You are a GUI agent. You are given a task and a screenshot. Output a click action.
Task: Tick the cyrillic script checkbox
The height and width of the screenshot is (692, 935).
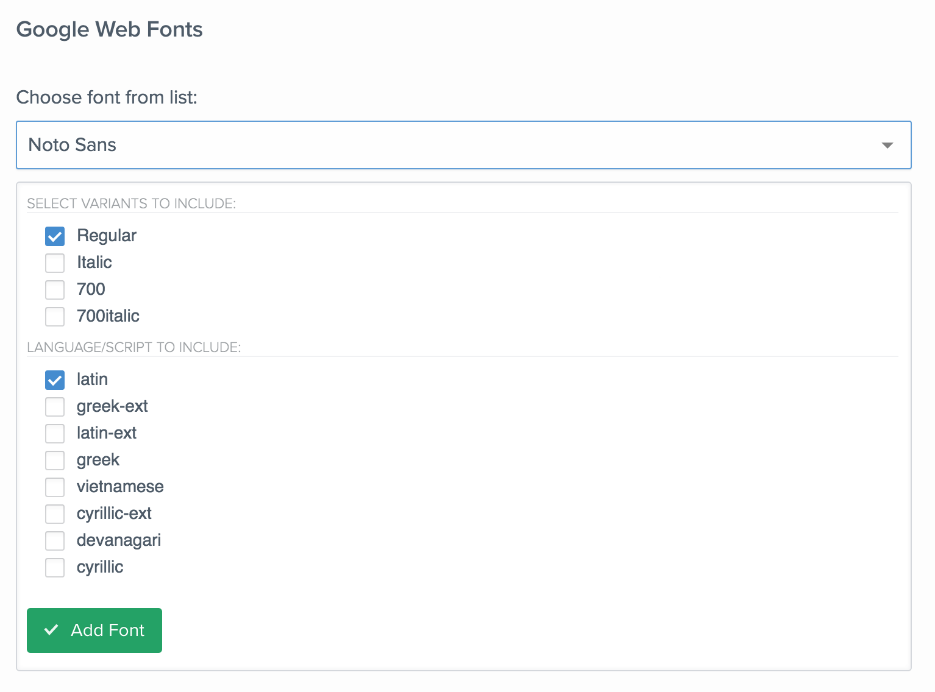[55, 568]
